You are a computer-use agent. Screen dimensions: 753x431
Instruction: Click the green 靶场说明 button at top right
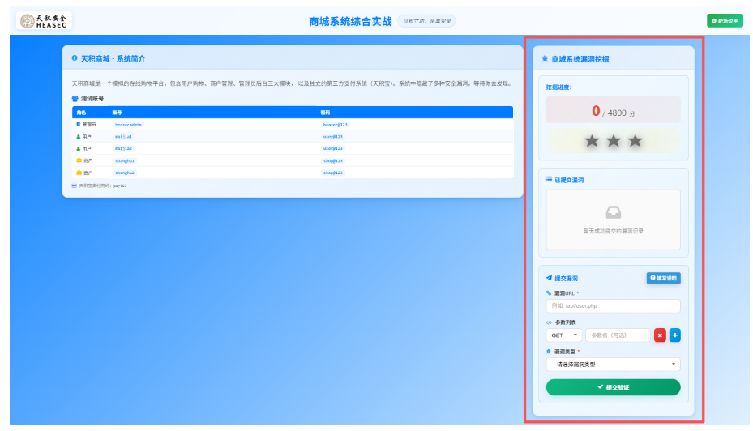(x=725, y=20)
